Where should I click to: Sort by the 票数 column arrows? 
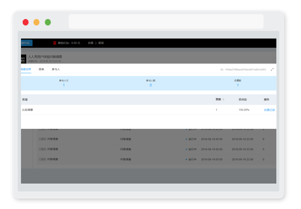click(223, 100)
